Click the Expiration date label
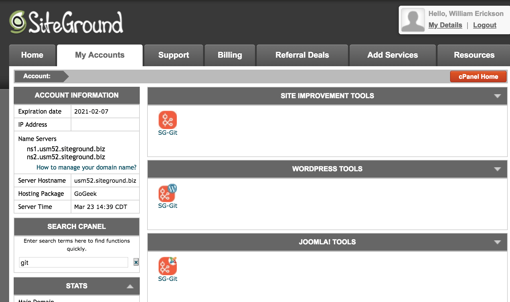510x302 pixels. [40, 112]
